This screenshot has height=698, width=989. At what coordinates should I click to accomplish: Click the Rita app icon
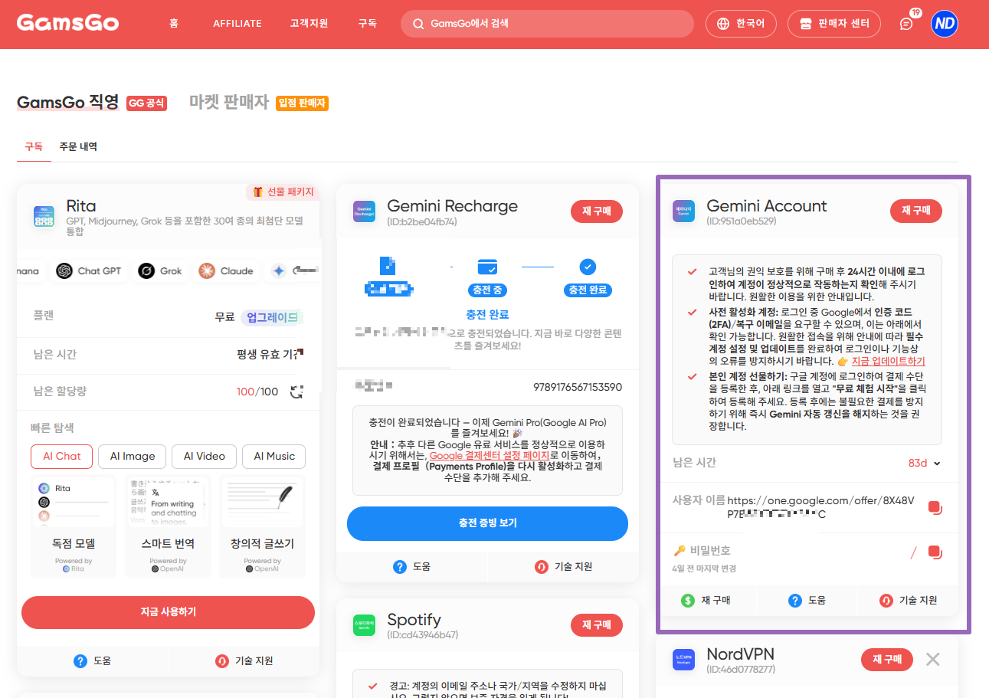point(44,216)
